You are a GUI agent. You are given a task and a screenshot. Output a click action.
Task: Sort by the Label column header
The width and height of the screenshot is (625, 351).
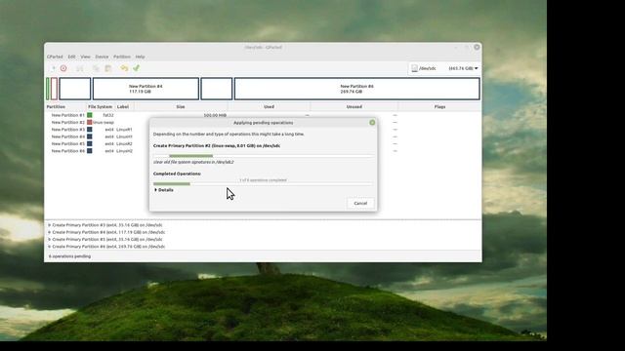[x=123, y=107]
